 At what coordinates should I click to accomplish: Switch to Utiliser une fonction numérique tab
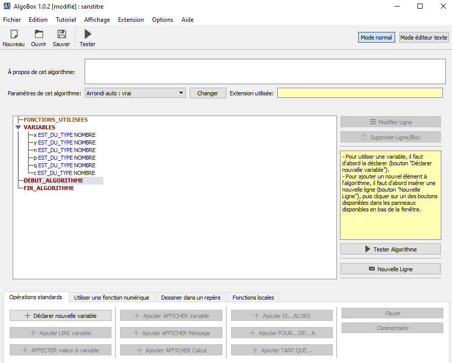[x=111, y=298]
